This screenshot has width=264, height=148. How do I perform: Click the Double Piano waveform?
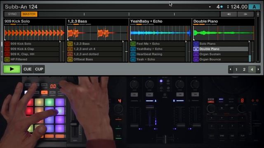(224, 33)
